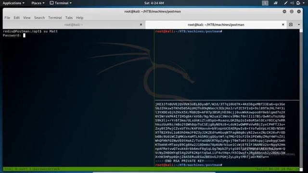
Task: Open the Search menu
Action: [39, 18]
